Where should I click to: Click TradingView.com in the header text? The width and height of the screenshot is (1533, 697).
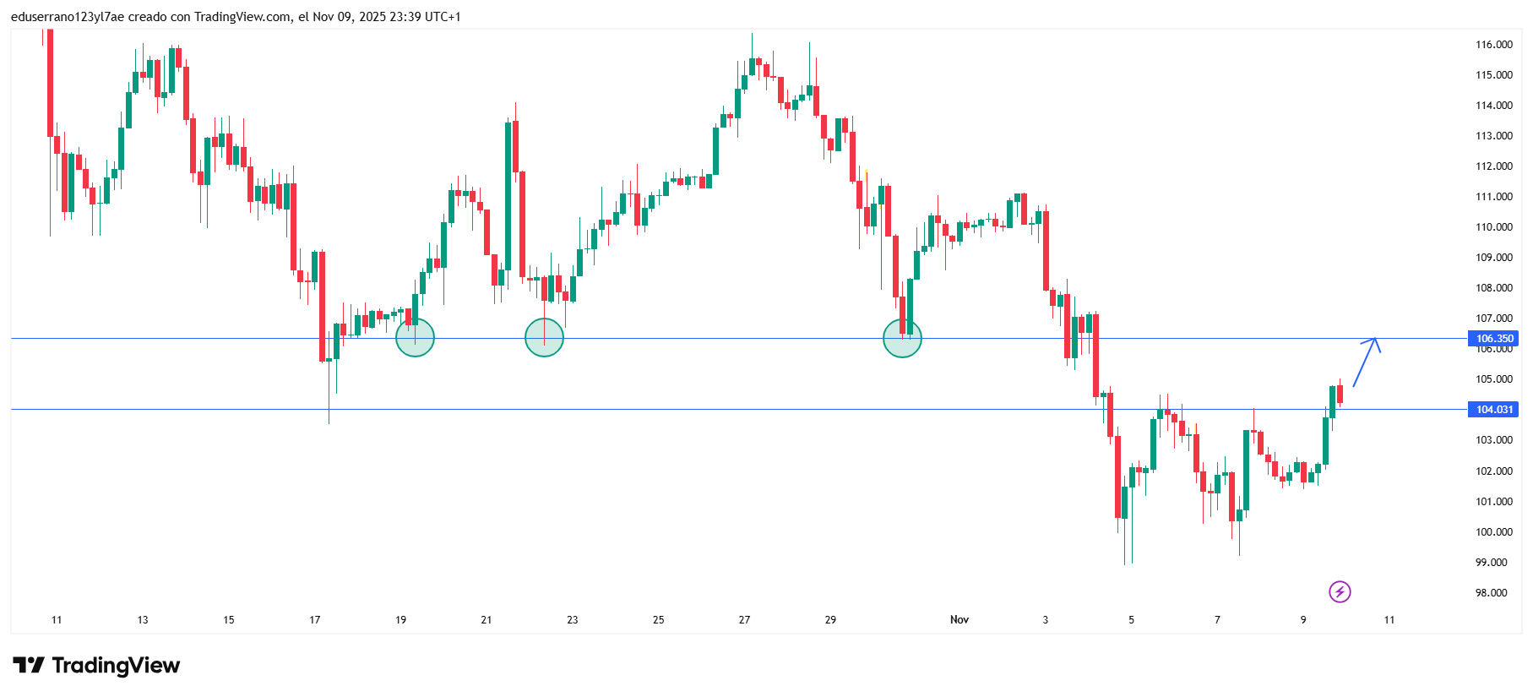click(x=242, y=17)
